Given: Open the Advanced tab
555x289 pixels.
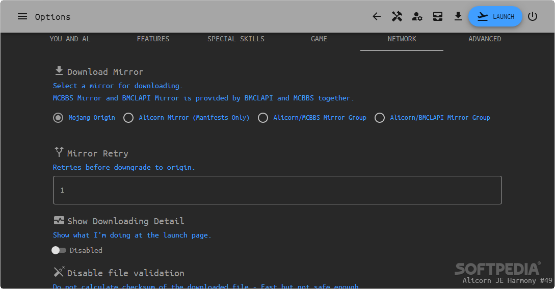Looking at the screenshot, I should (x=485, y=39).
